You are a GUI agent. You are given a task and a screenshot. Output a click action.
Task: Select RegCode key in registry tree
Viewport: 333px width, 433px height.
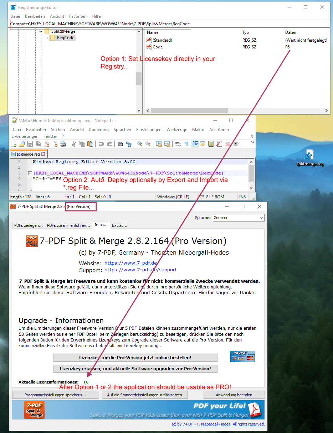pyautogui.click(x=66, y=38)
